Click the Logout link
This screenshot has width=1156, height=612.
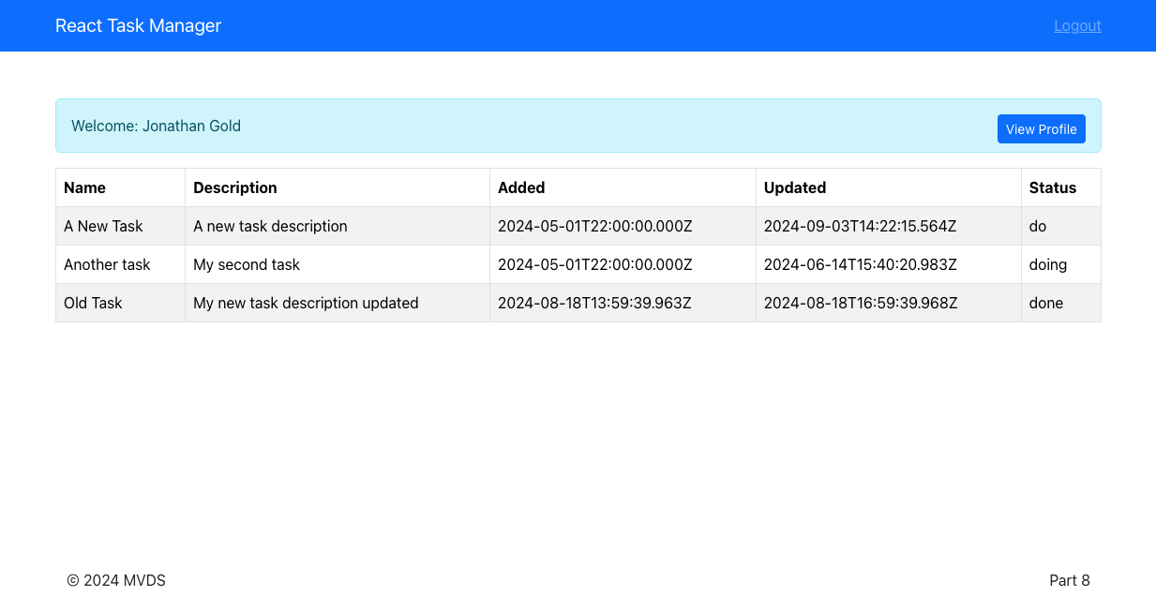coord(1077,25)
